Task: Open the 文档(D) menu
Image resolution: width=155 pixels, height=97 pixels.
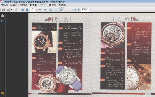Action: [x=33, y=5]
